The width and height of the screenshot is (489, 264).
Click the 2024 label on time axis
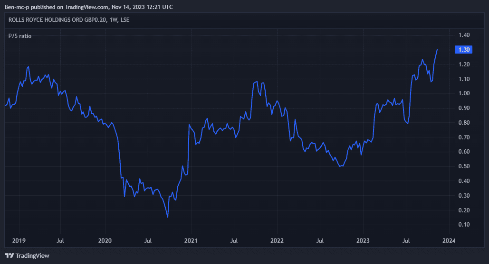click(448, 241)
